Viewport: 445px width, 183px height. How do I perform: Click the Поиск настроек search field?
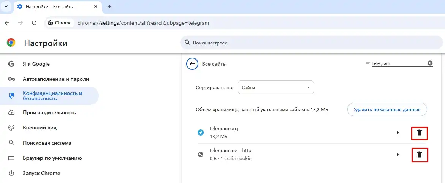311,43
